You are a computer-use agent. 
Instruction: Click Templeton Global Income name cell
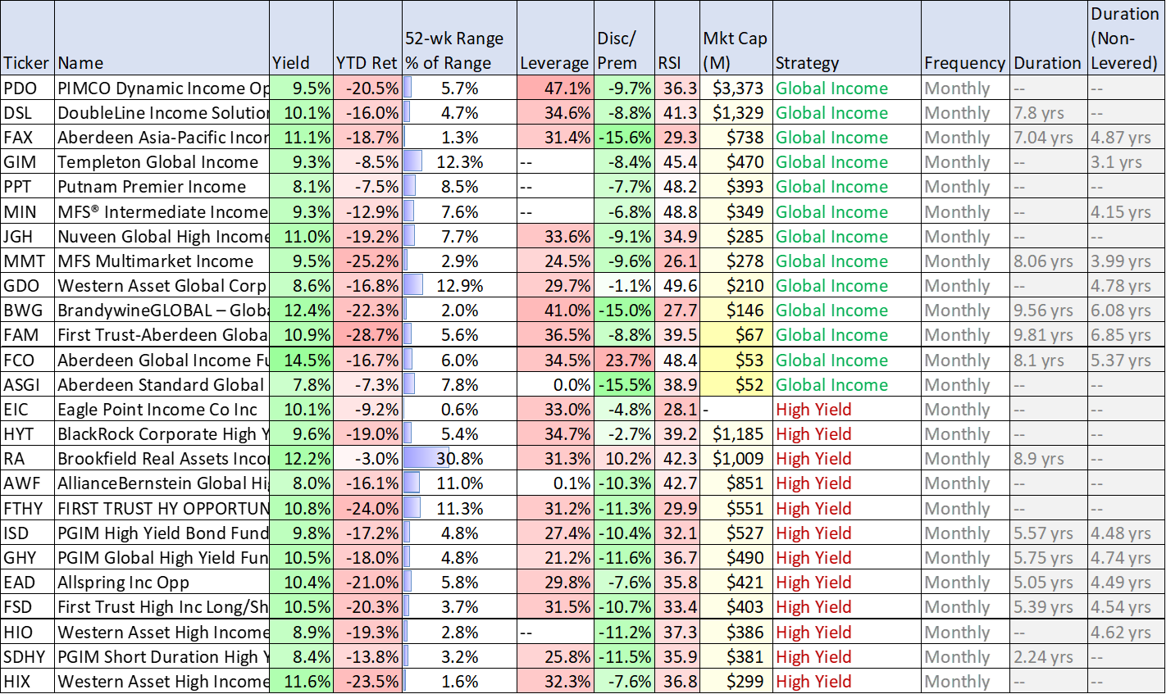(162, 162)
